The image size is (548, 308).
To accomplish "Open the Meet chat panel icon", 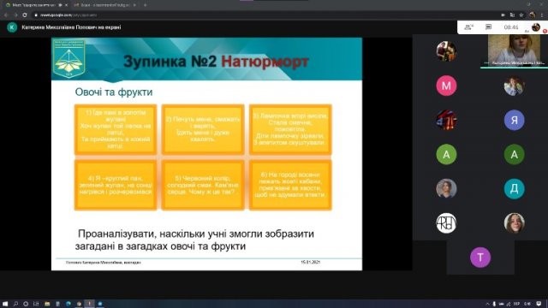I will 488,27.
